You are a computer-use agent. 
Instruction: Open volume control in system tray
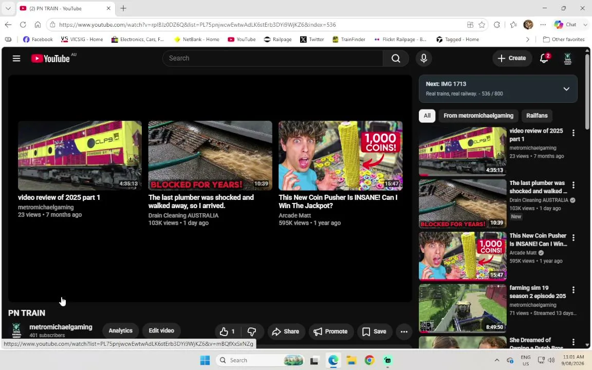(551, 360)
